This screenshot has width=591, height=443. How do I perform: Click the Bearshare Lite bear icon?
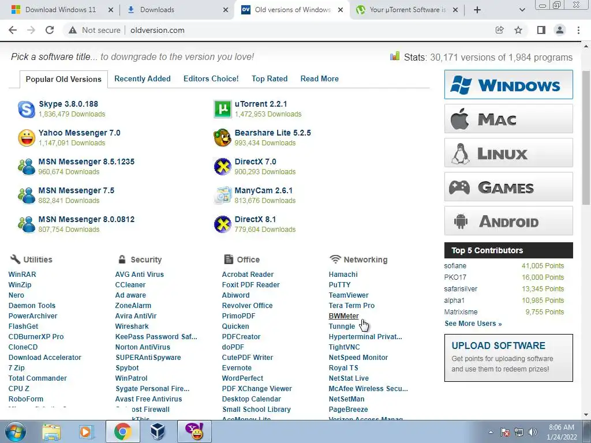(x=222, y=138)
